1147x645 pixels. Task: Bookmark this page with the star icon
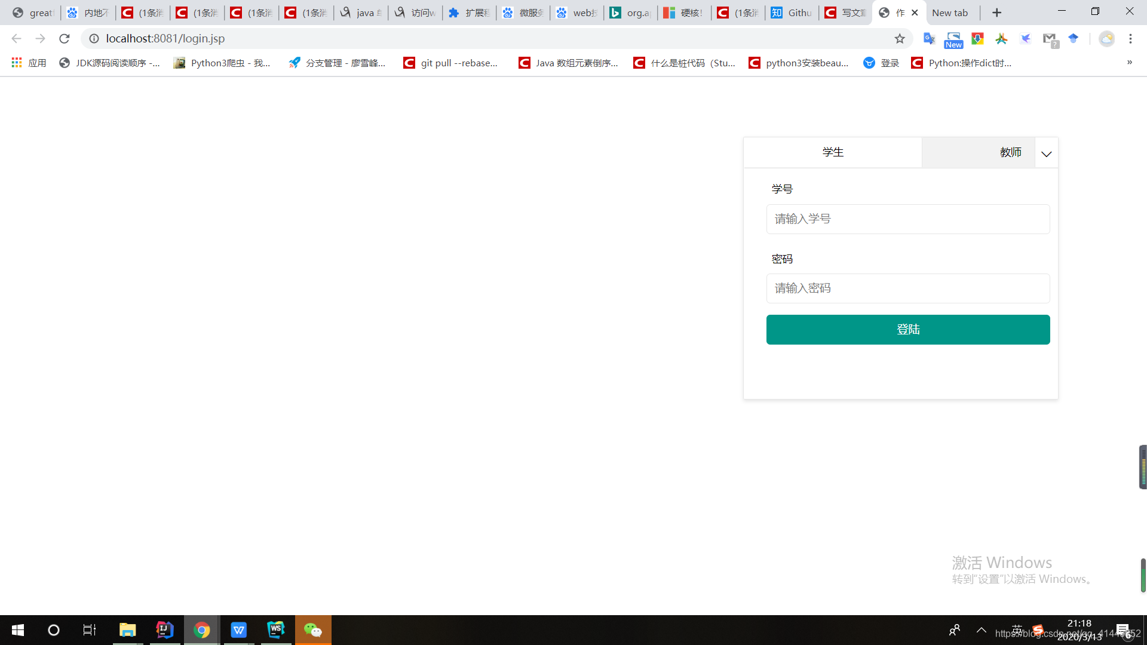900,38
